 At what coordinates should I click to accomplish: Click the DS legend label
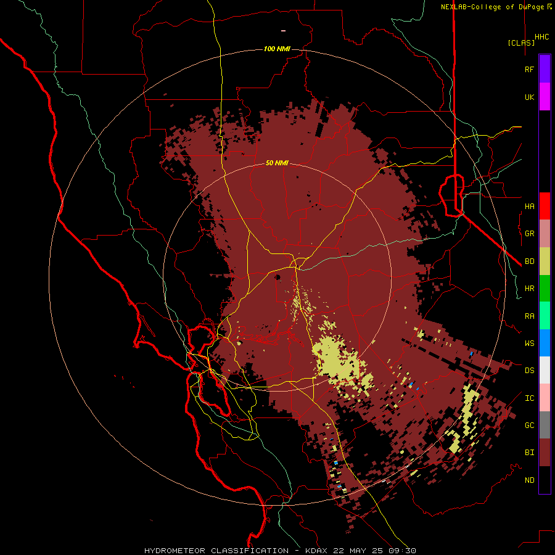(529, 371)
